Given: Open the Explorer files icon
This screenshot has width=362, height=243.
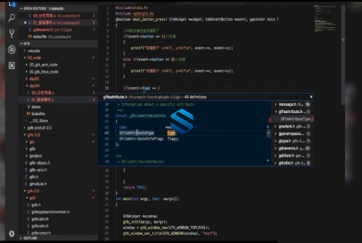Looking at the screenshot, I should 11,4.
